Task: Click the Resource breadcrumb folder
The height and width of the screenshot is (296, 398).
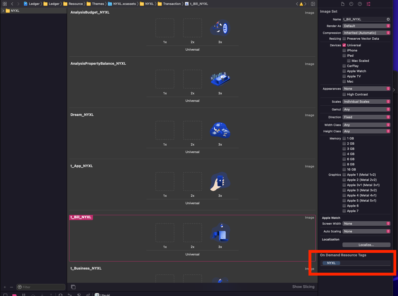Action: (x=73, y=4)
